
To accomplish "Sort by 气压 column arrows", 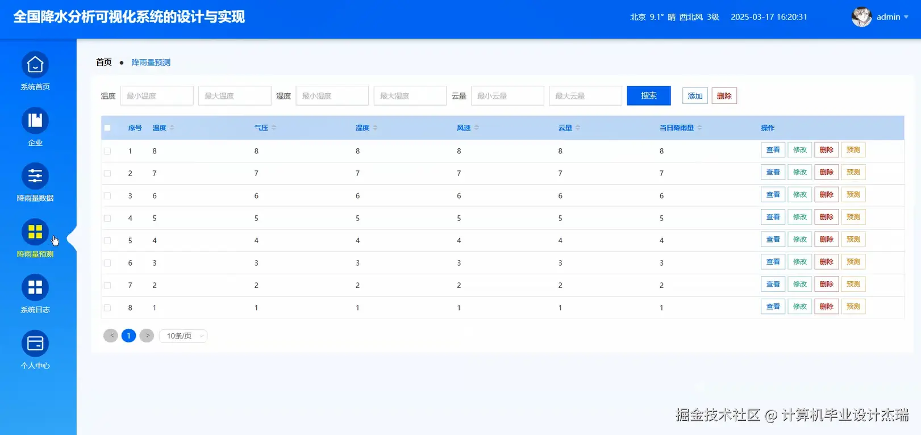I will click(274, 128).
